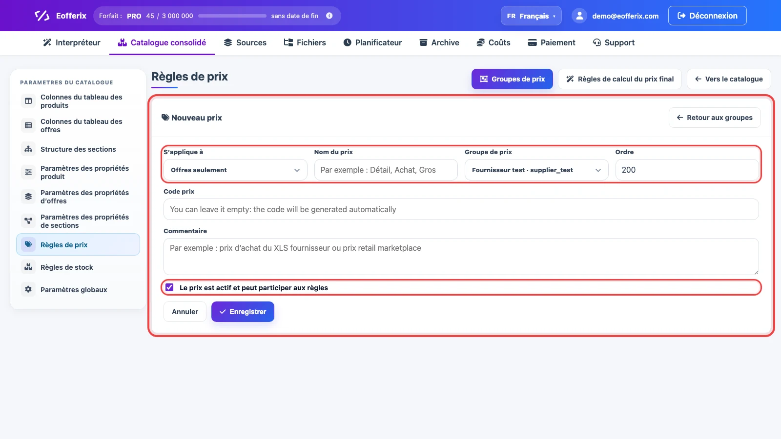This screenshot has width=781, height=439.
Task: Focus the Code prix field
Action: coord(461,209)
